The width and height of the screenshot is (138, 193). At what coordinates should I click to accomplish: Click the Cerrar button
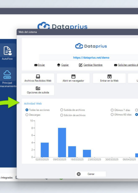[90, 174]
